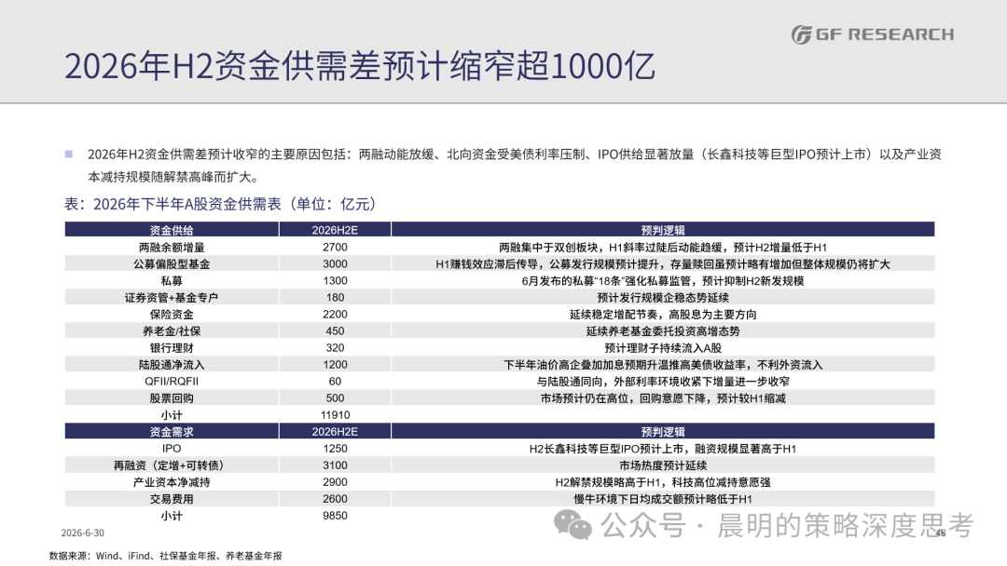Click the 慢牛环境下日均成交额 explanation
Image resolution: width=1007 pixels, height=566 pixels.
tap(663, 498)
